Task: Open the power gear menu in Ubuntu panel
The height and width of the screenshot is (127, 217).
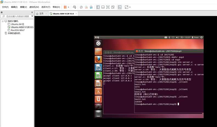Action: tap(201, 37)
